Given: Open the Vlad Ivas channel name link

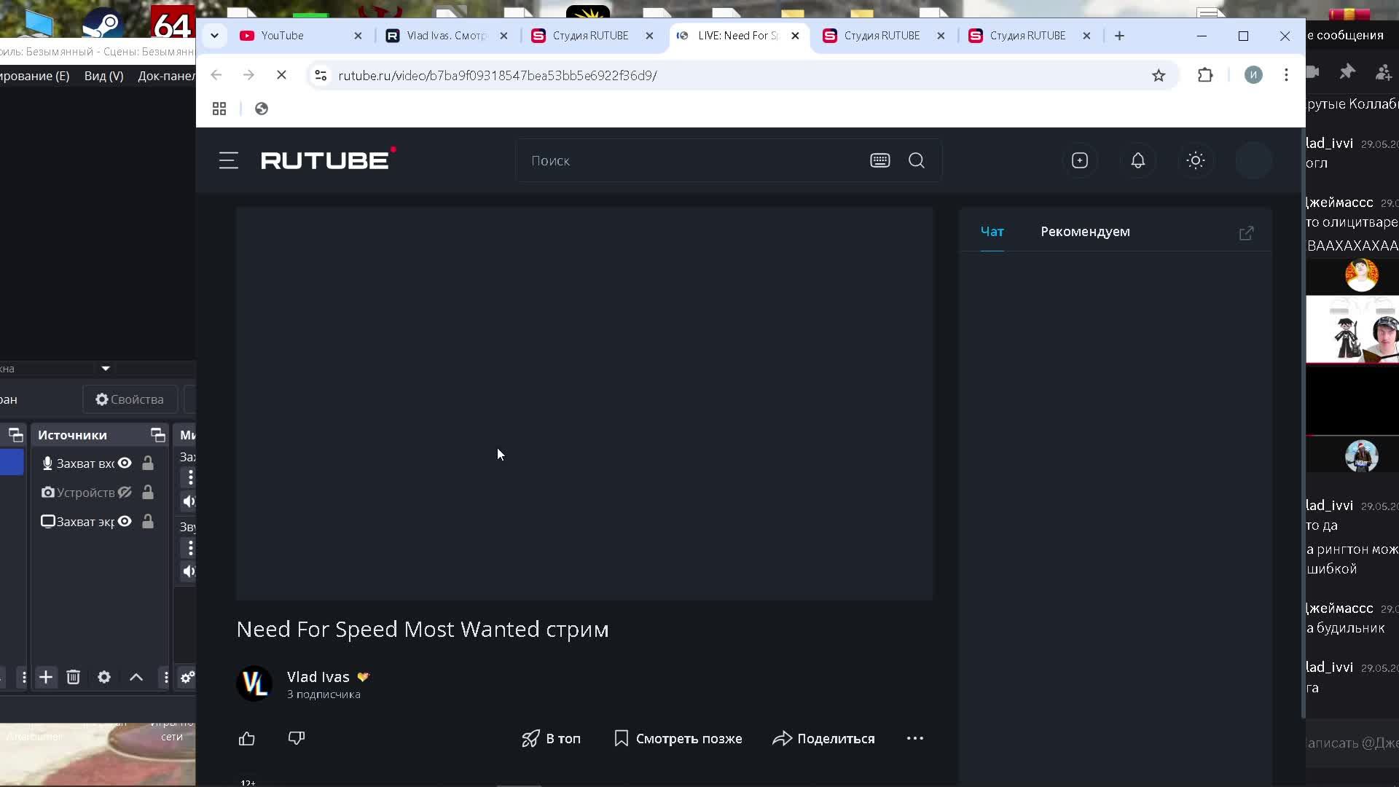Looking at the screenshot, I should tap(318, 676).
